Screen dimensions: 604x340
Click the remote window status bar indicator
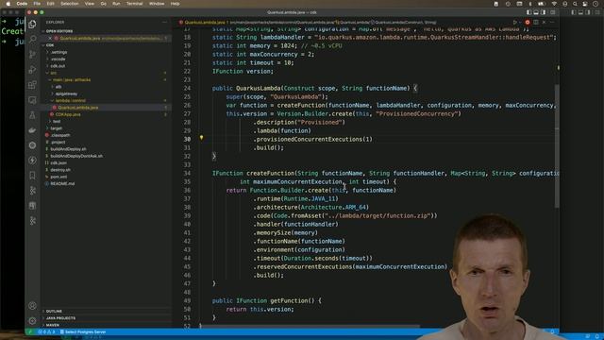click(x=30, y=331)
